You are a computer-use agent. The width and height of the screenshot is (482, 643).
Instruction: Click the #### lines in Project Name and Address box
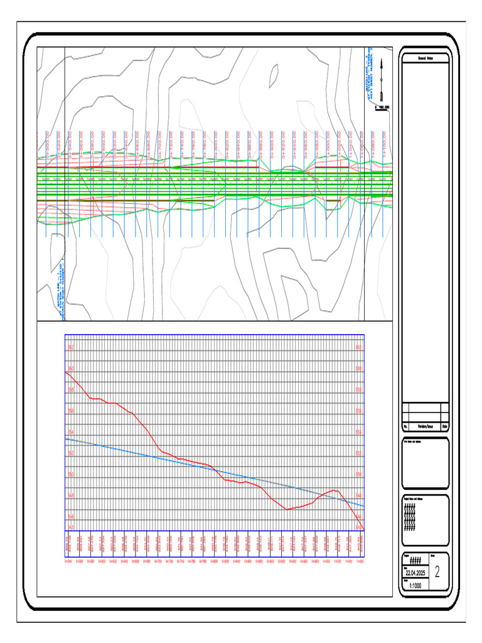(x=409, y=517)
